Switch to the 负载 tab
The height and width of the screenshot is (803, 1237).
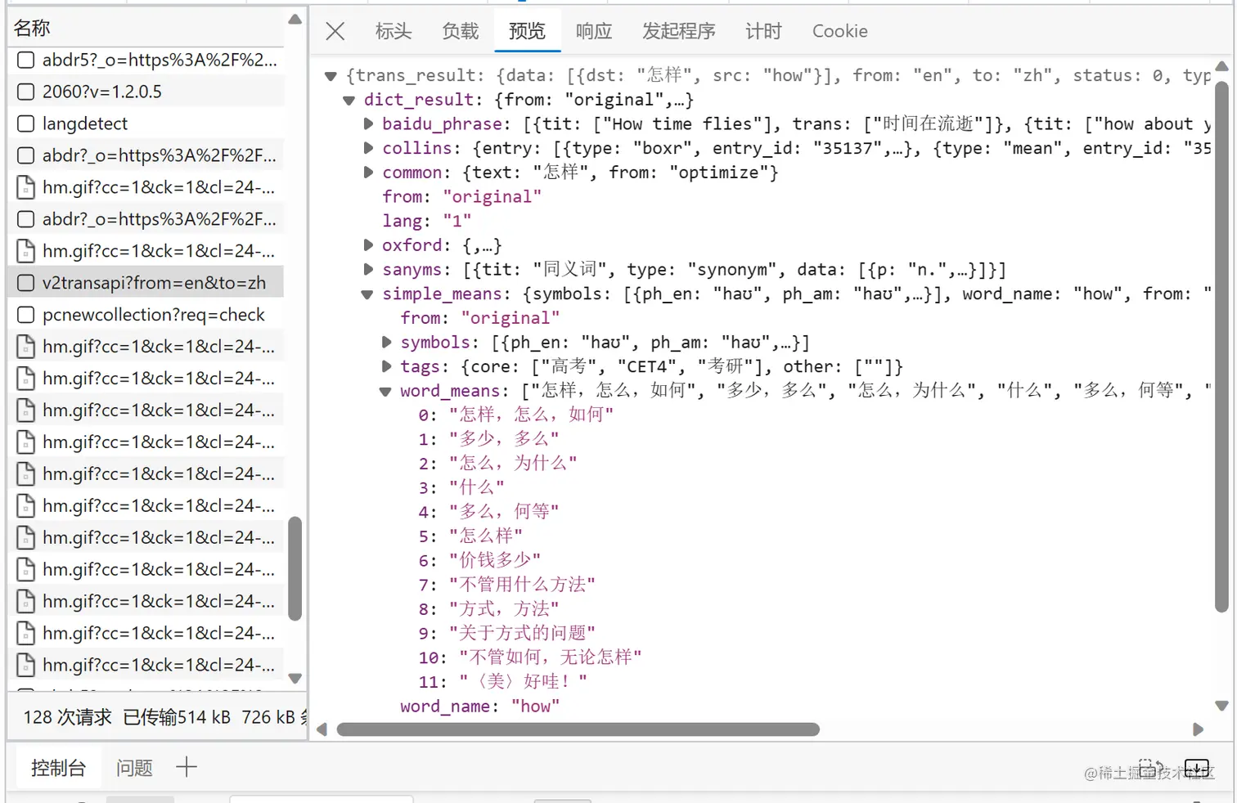[x=461, y=31]
